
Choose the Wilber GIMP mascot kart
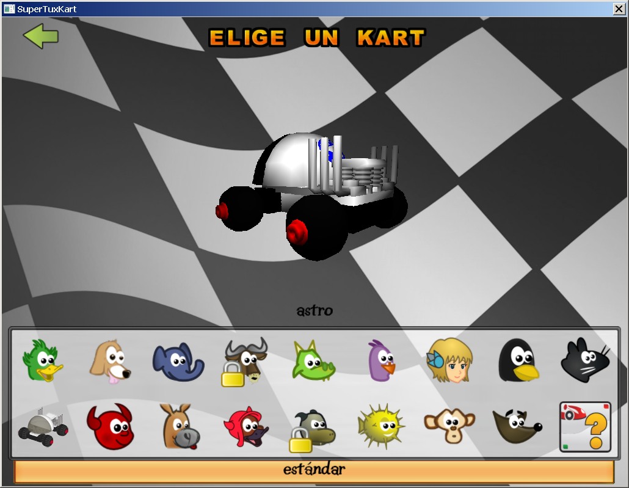coord(517,426)
